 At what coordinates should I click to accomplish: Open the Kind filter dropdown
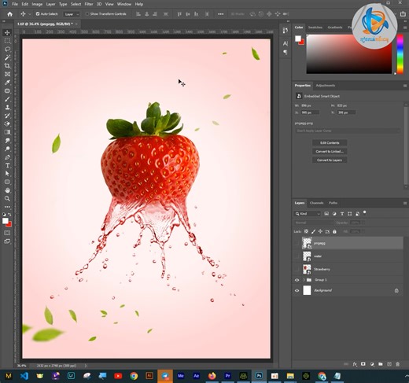coord(307,214)
